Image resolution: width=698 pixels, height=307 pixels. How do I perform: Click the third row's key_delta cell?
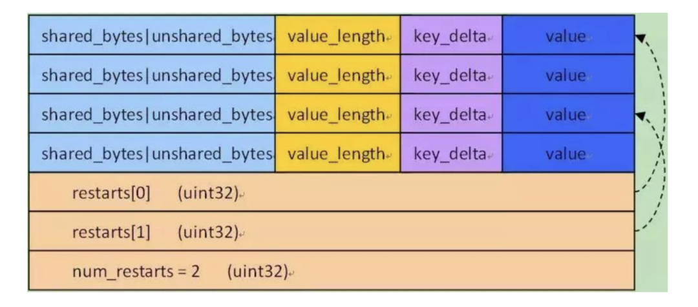pyautogui.click(x=451, y=114)
